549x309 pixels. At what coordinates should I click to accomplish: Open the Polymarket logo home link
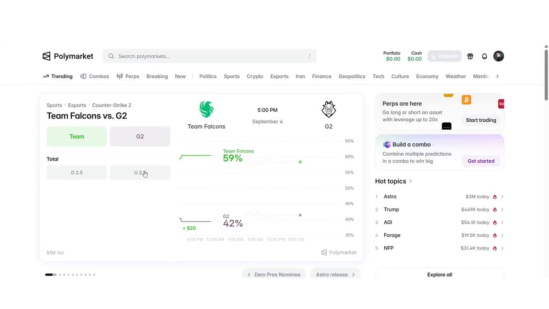68,56
